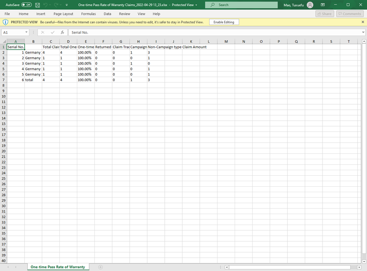Open the Protected View title dropdown arrow
This screenshot has height=271, width=367.
196,5
